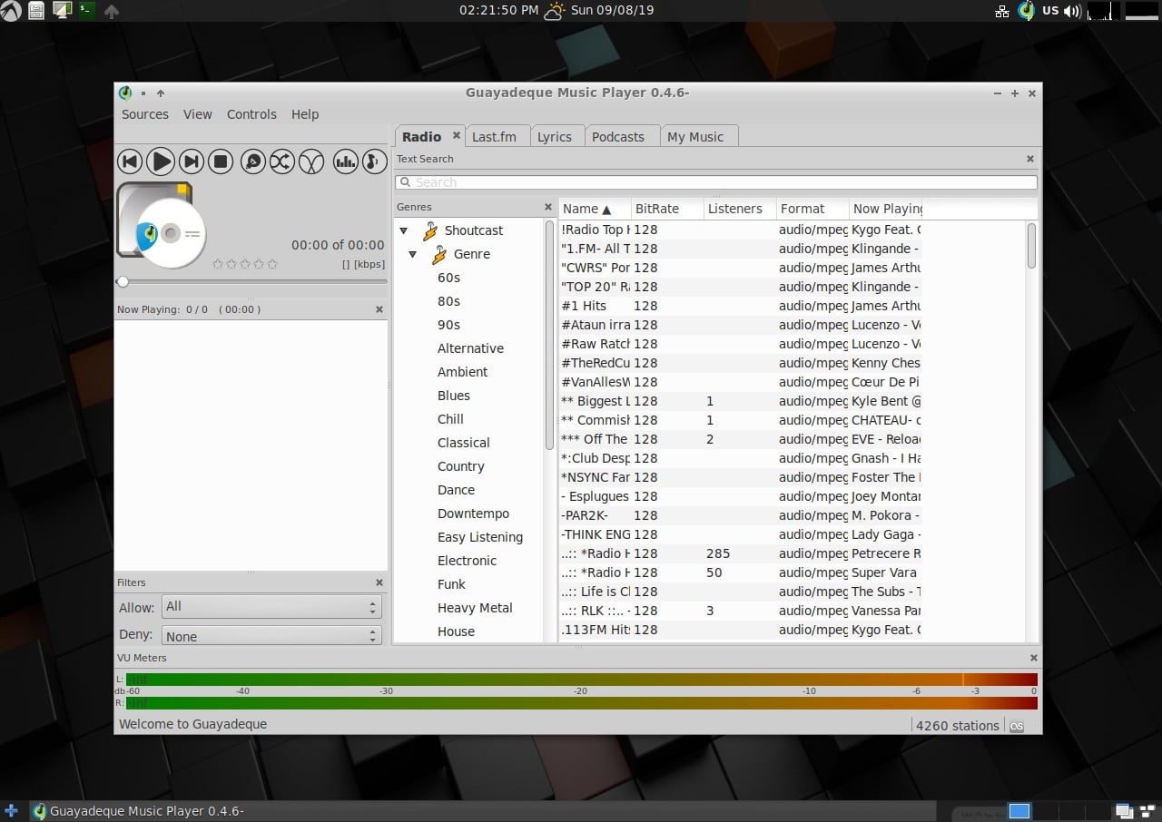Toggle Last.fm scrobbling in the status bar
Image resolution: width=1162 pixels, height=822 pixels.
[x=1018, y=725]
